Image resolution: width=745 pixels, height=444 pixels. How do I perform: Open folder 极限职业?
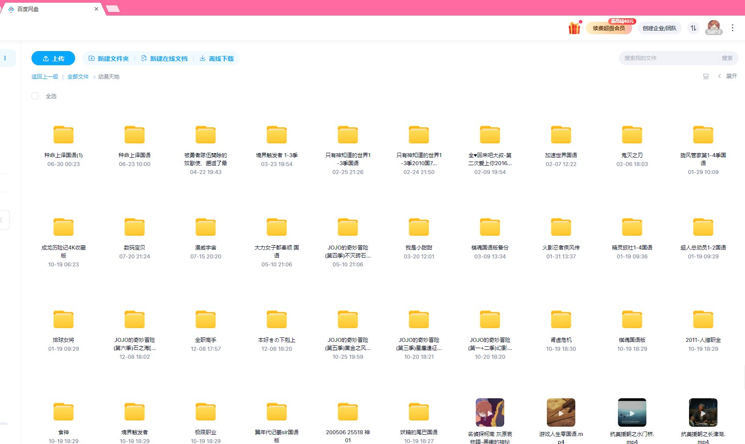click(x=206, y=412)
